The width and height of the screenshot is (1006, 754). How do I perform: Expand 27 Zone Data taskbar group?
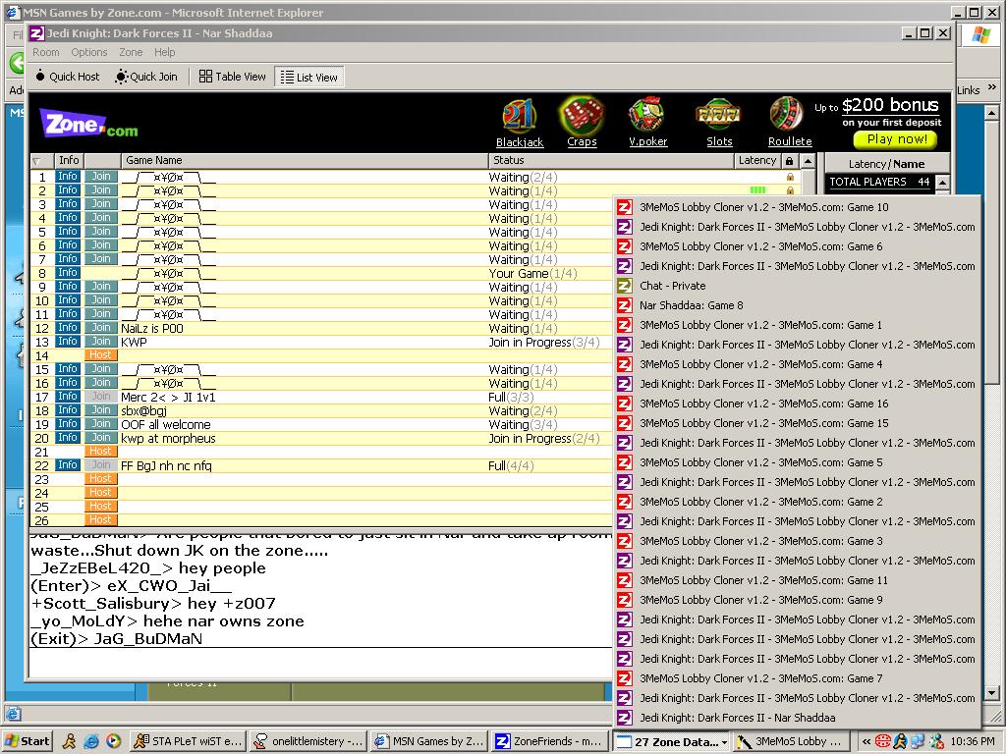point(671,742)
